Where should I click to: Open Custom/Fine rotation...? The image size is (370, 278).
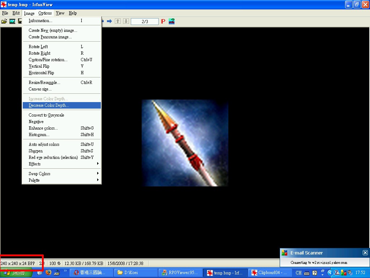(x=62, y=60)
